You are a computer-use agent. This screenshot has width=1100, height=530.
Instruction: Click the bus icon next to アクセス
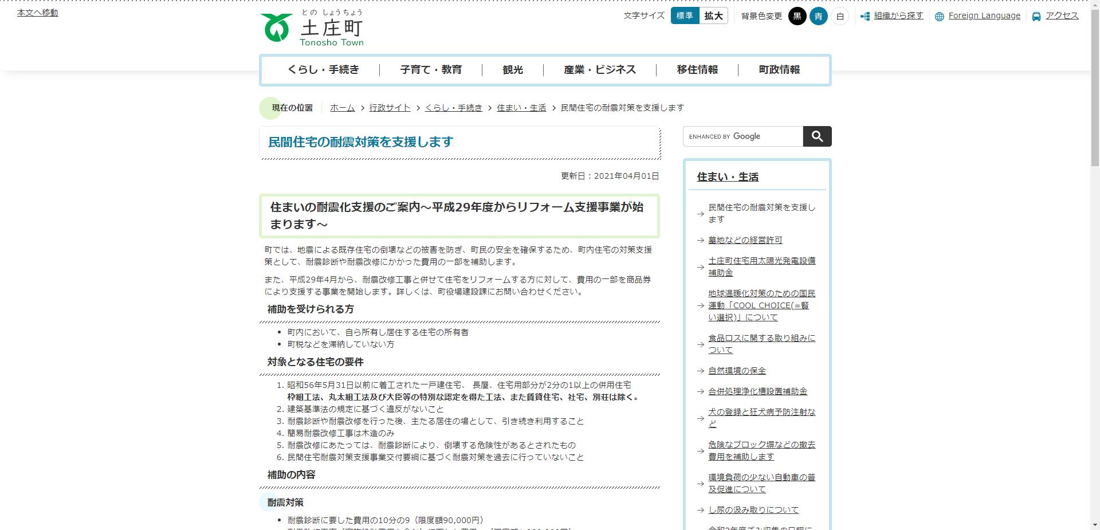pos(1035,17)
